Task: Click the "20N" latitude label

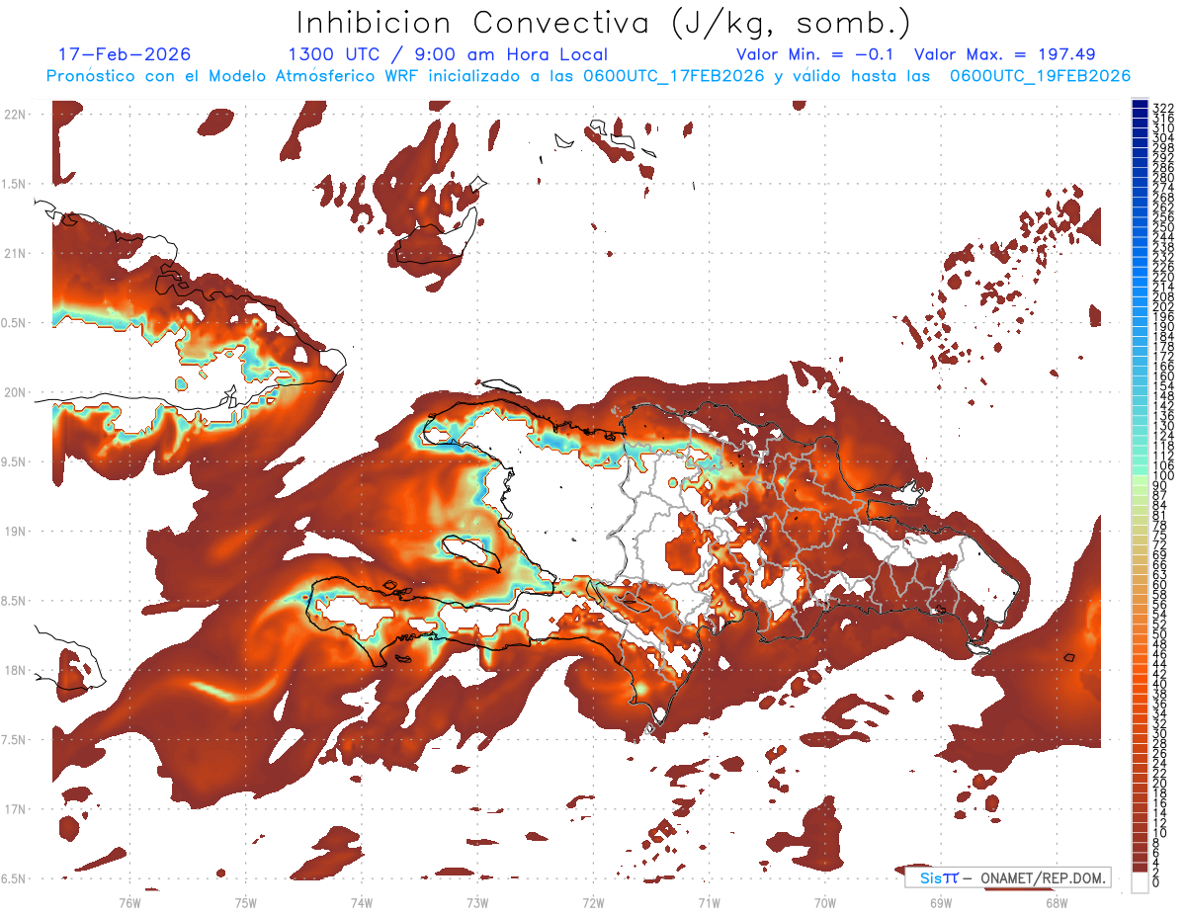Action: click(15, 393)
